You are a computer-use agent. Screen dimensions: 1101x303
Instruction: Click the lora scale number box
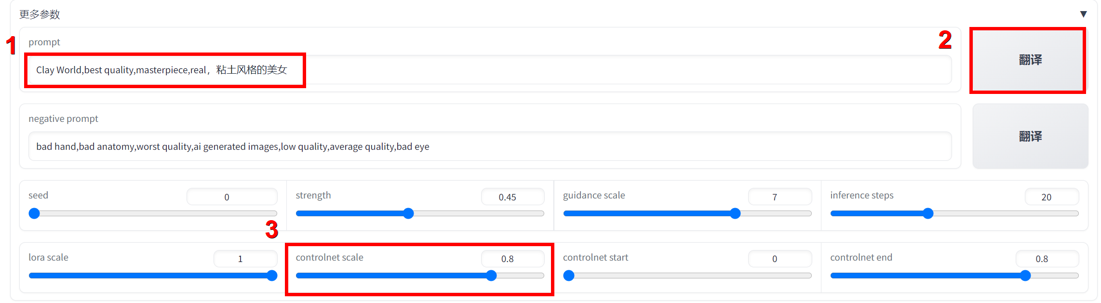click(245, 259)
